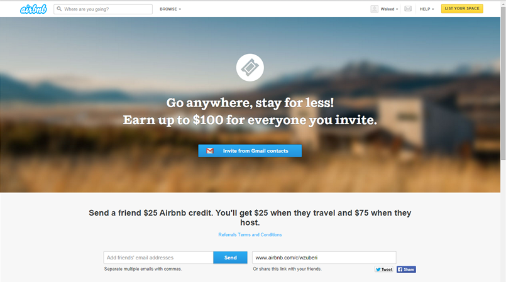Select the airbnb.com/c/wzuberi referral link box
Screen dimensions: 506x282
point(324,258)
